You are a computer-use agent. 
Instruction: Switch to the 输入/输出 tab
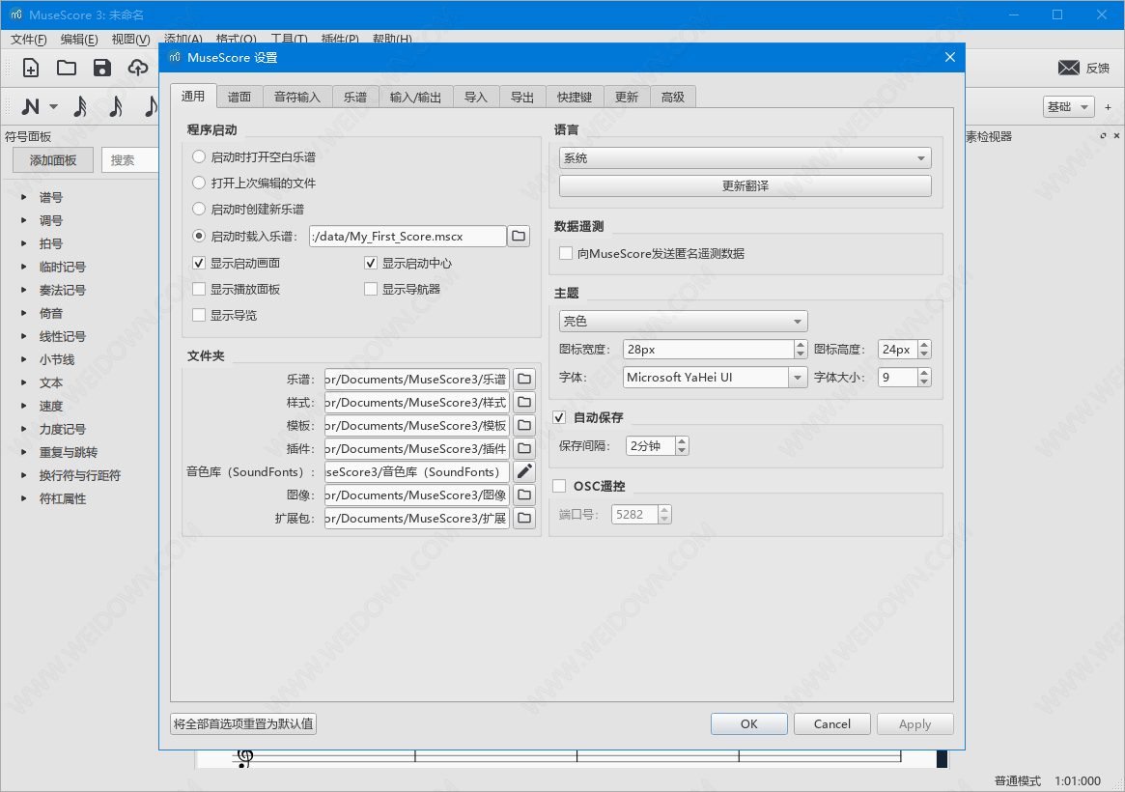[415, 97]
